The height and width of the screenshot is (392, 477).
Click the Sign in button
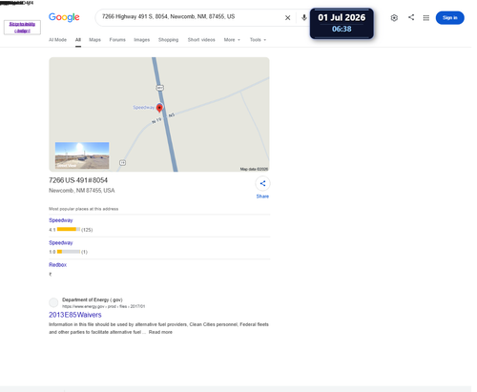(449, 18)
